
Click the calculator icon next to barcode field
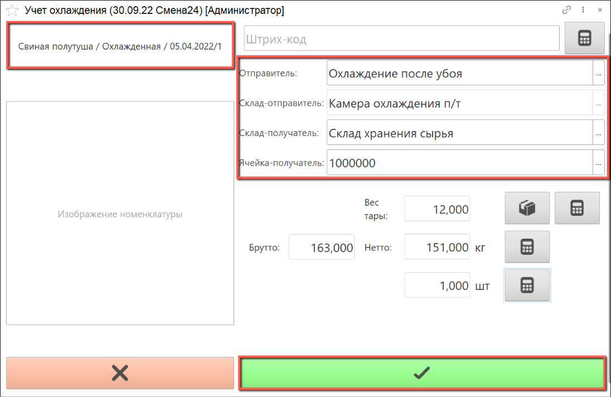[584, 38]
